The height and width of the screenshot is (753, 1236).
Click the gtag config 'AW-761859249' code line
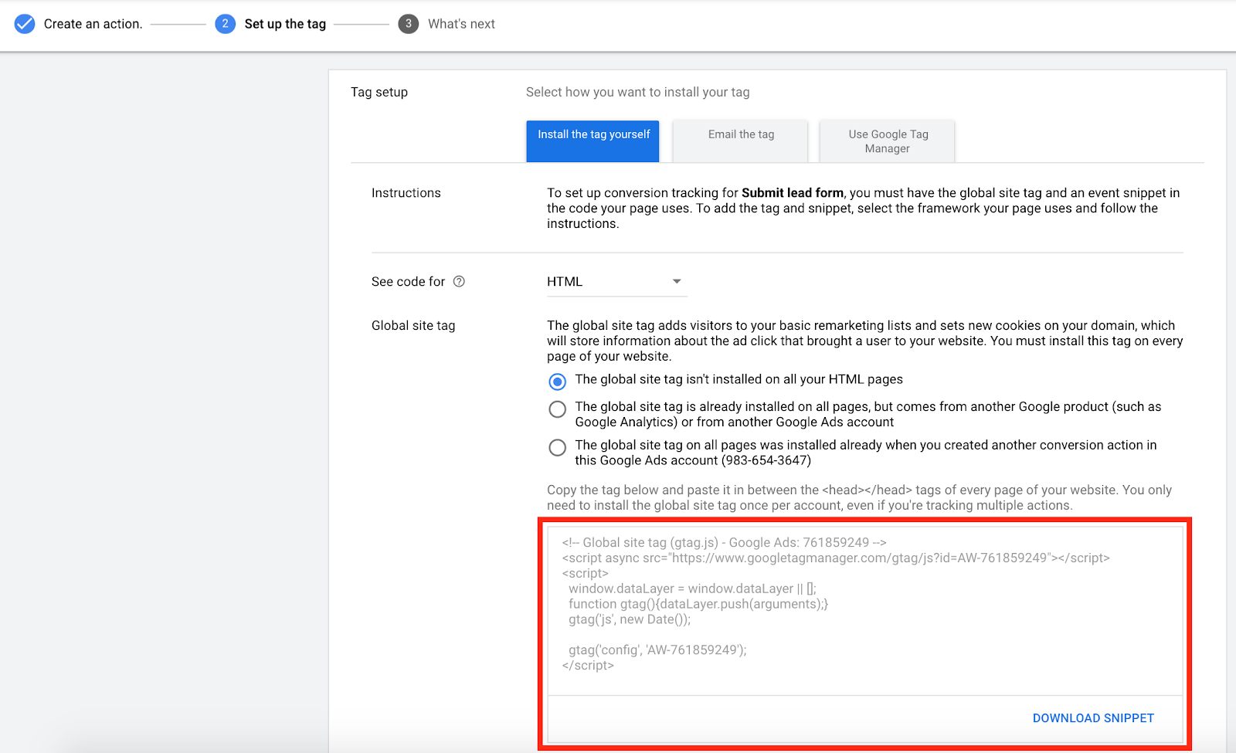(657, 650)
